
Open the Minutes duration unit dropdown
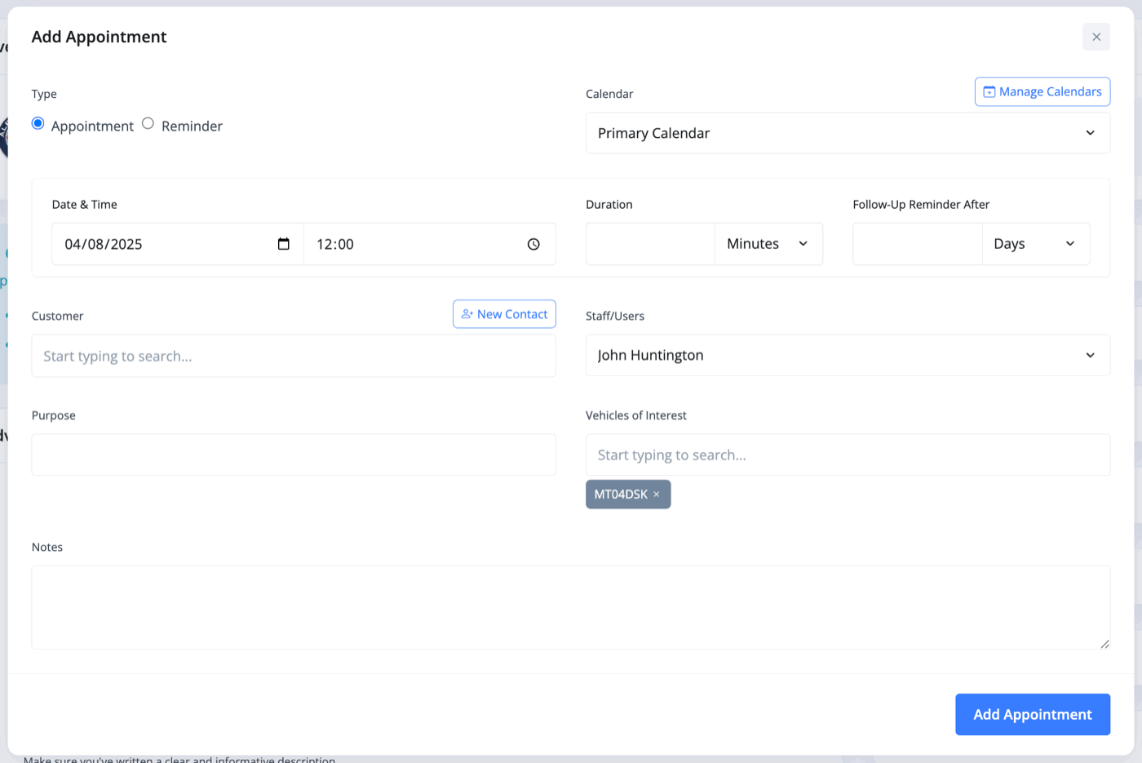(x=768, y=244)
